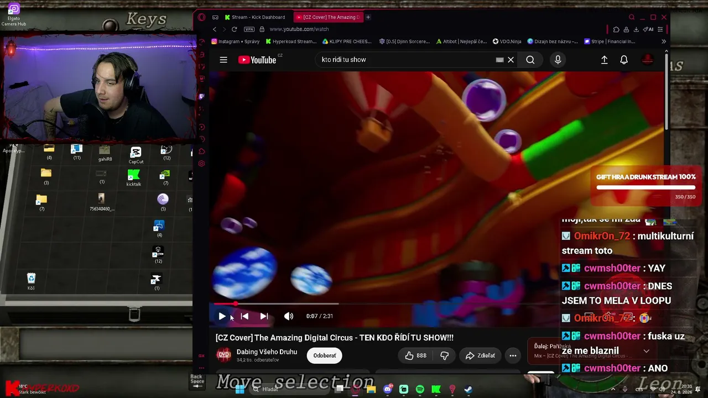708x398 pixels.
Task: Open the KLIPY PRE CHEES bookmark
Action: click(x=347, y=41)
